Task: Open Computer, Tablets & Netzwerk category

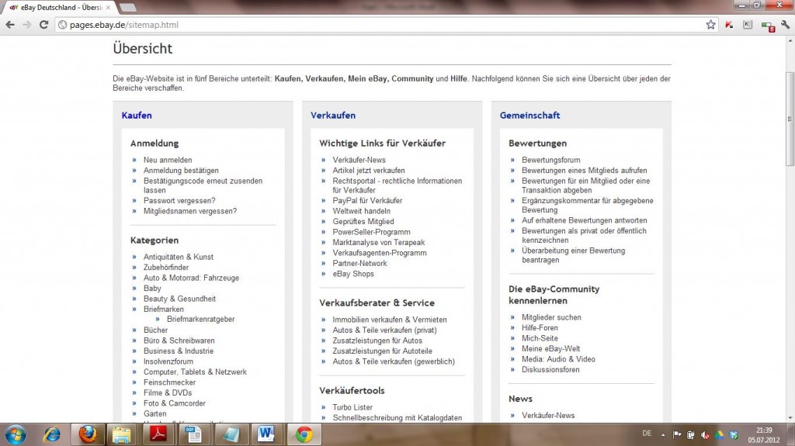Action: click(195, 372)
